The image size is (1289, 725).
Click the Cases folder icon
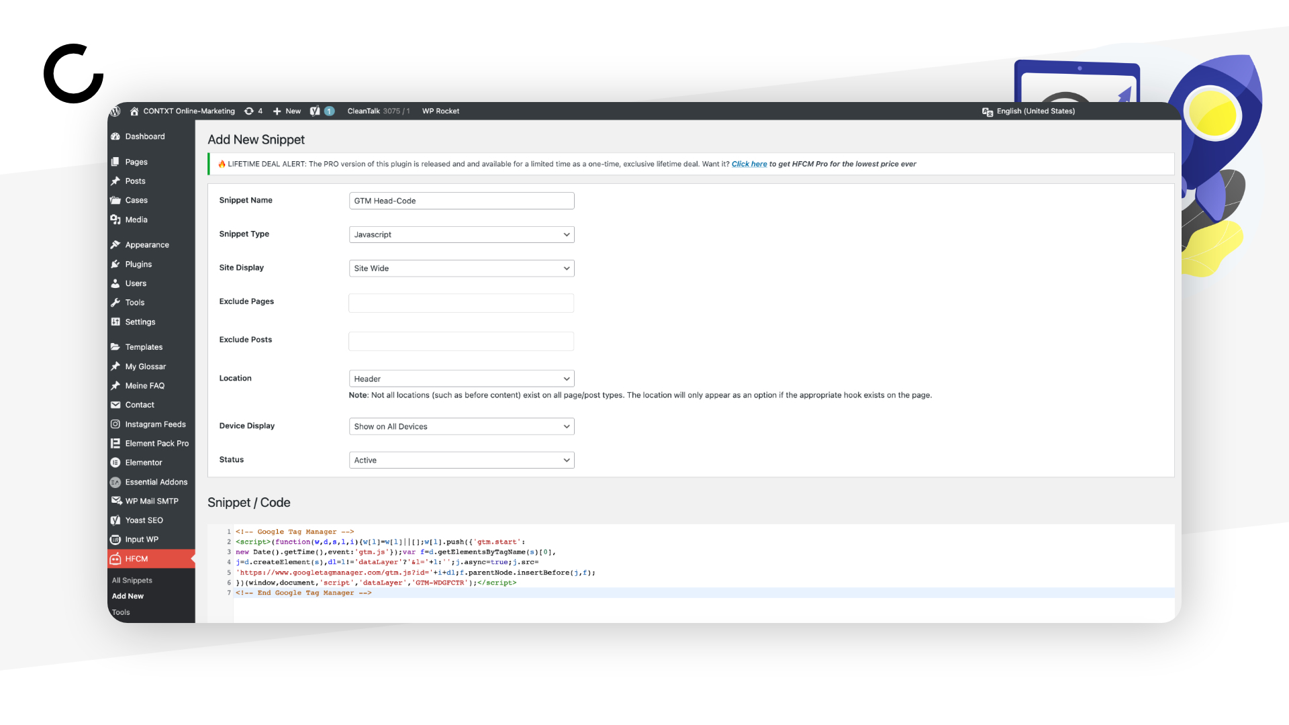tap(115, 200)
